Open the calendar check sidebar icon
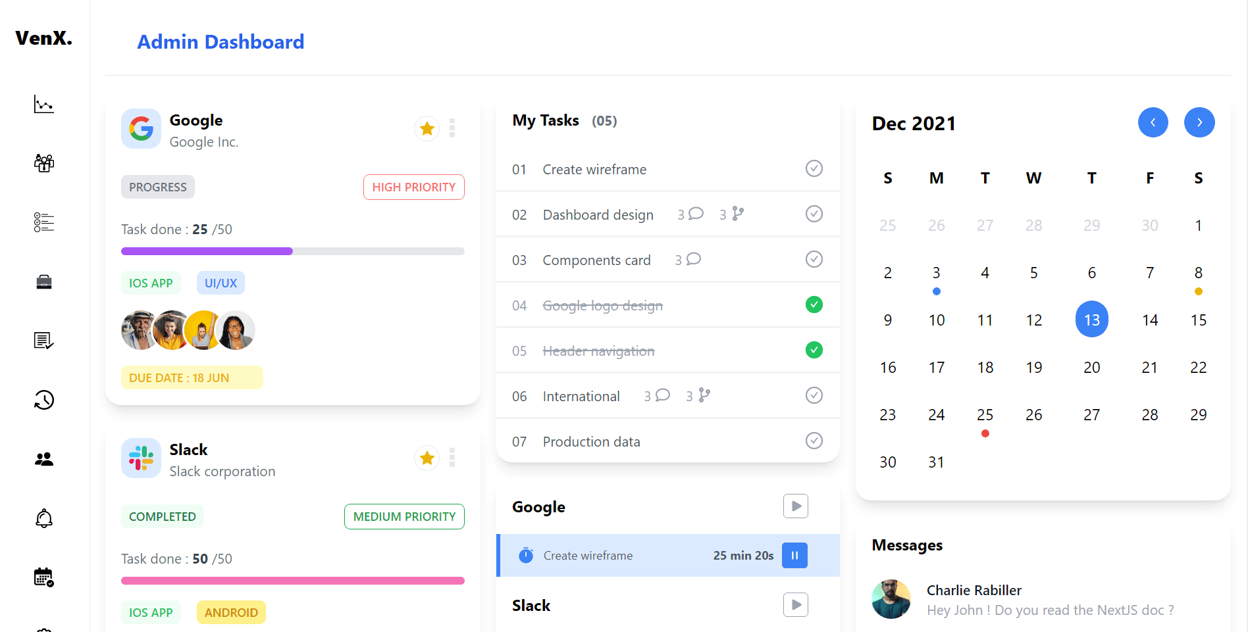1248x632 pixels. (x=44, y=577)
